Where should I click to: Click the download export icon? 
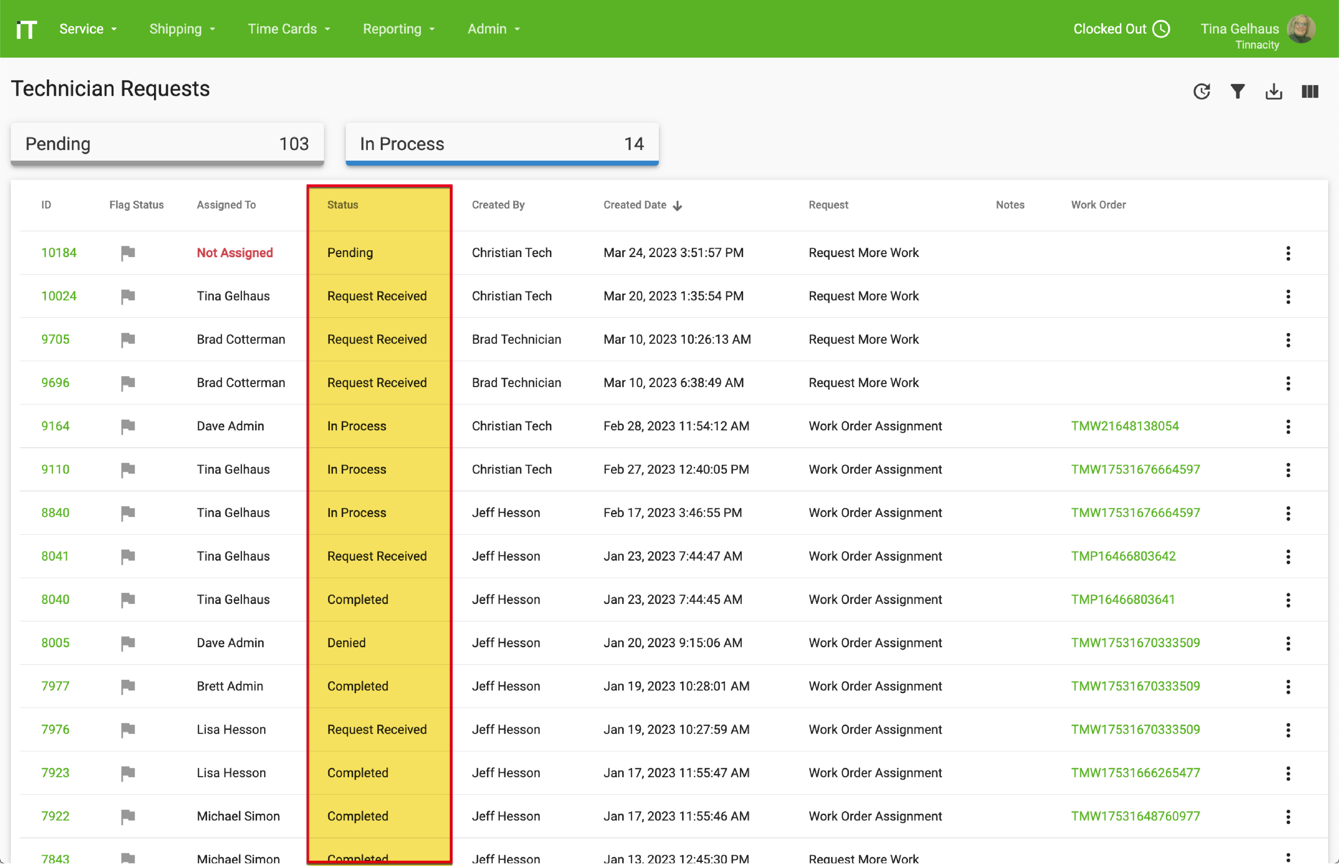coord(1273,91)
